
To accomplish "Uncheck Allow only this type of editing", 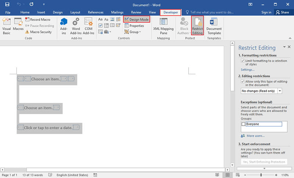I will pos(243,81).
